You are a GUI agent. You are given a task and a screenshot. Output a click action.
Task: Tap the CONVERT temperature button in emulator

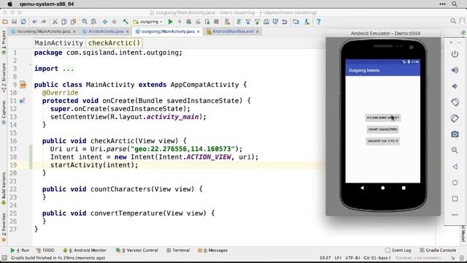tap(382, 141)
